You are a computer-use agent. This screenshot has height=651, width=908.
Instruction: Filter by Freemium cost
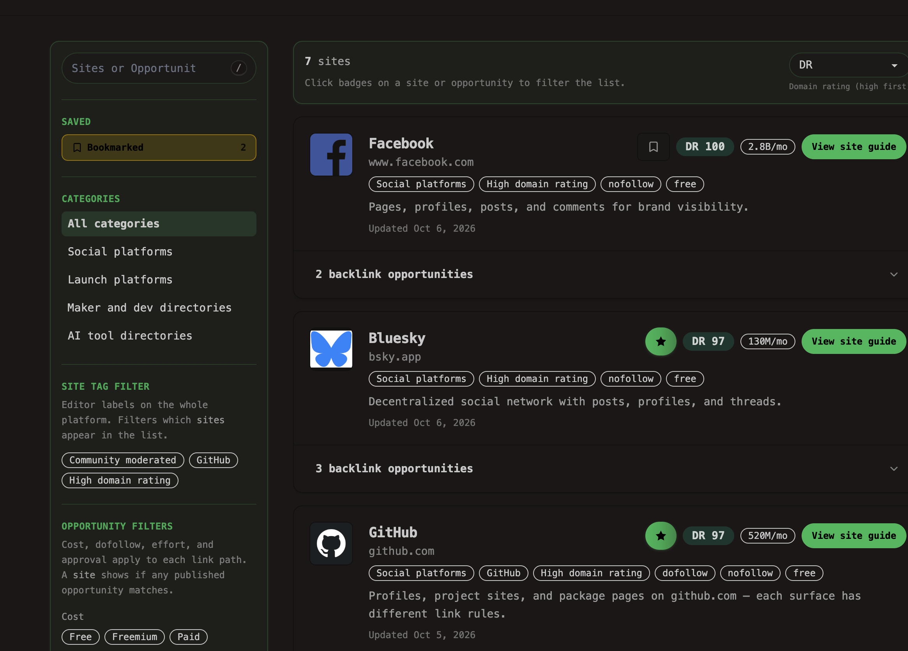click(134, 637)
